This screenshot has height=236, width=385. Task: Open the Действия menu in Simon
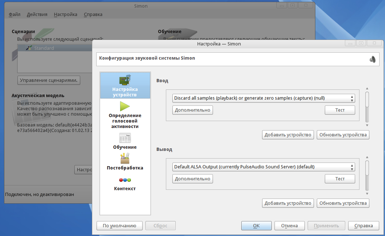click(x=37, y=15)
